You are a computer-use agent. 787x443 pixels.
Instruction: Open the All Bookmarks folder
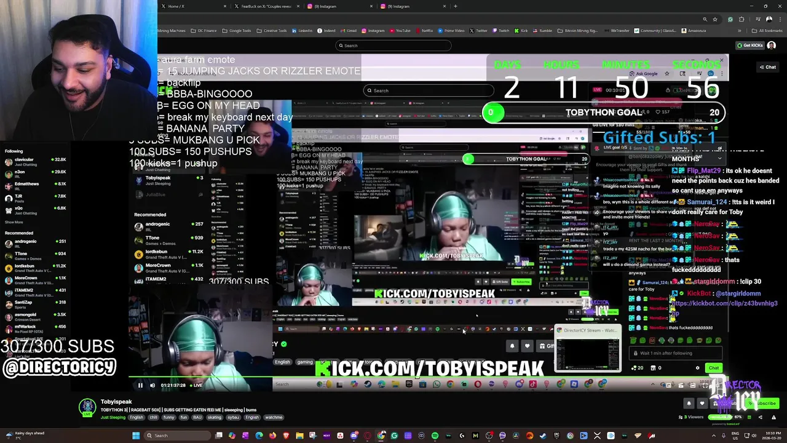pos(769,31)
